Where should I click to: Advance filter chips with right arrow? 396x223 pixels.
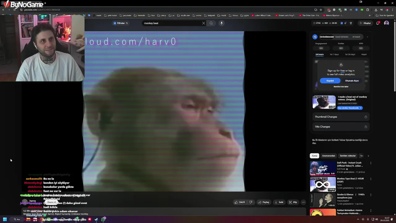click(x=368, y=156)
